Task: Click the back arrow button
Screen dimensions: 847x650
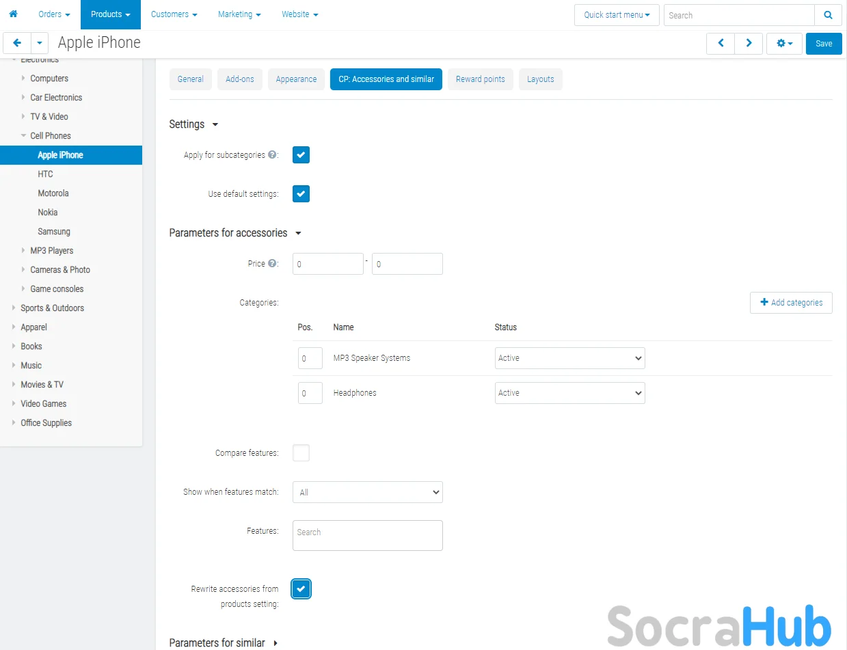Action: click(x=16, y=43)
